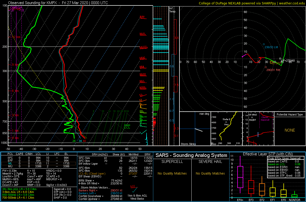Image resolution: width=306 pixels, height=202 pixels.
Task: Click the Corfidi Downshear line
Action: click(100, 196)
